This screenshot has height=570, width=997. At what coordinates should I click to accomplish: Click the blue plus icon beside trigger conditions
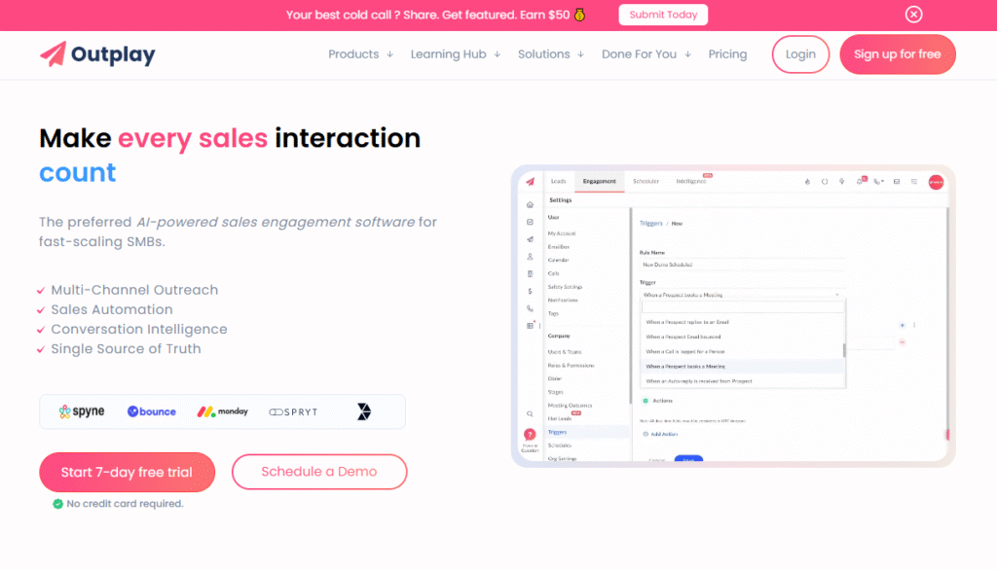(903, 325)
